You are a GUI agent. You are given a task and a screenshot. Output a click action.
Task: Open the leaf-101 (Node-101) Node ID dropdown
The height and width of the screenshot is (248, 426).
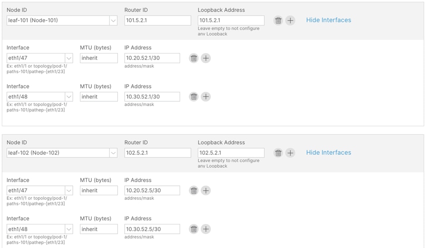(62, 20)
